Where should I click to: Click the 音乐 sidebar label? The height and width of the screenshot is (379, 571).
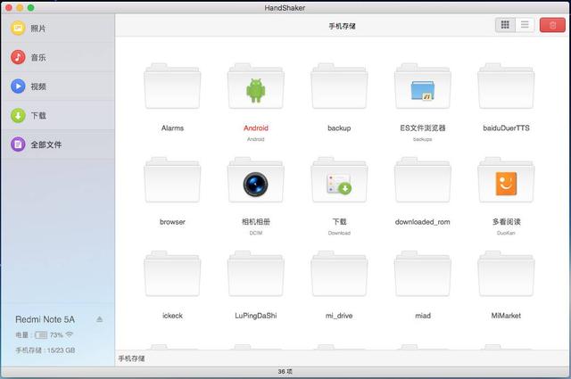point(38,58)
